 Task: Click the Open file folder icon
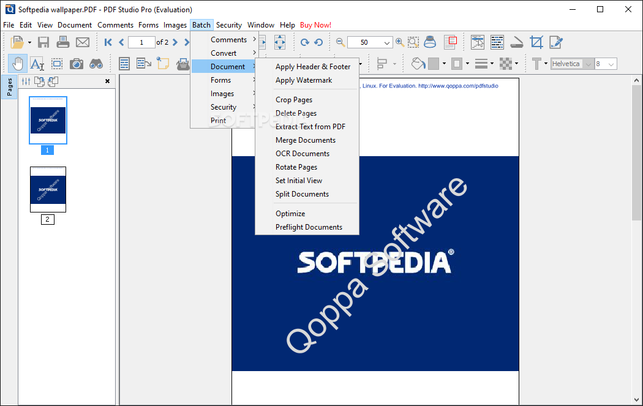(17, 42)
